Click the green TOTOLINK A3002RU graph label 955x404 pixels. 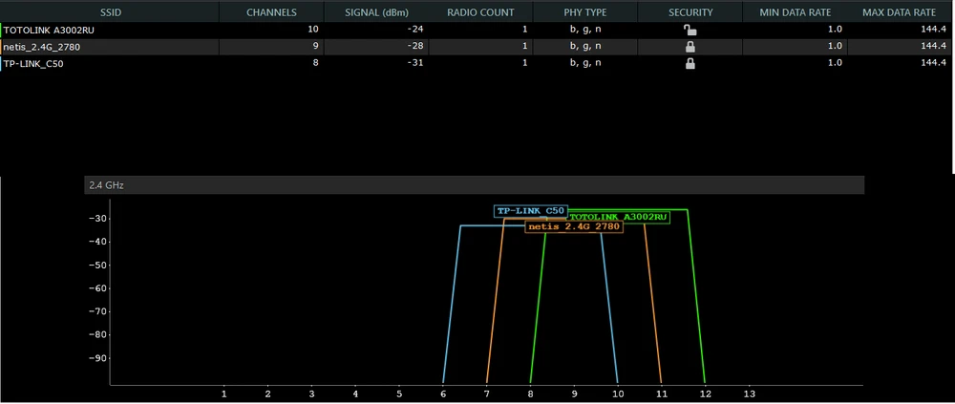pos(618,218)
